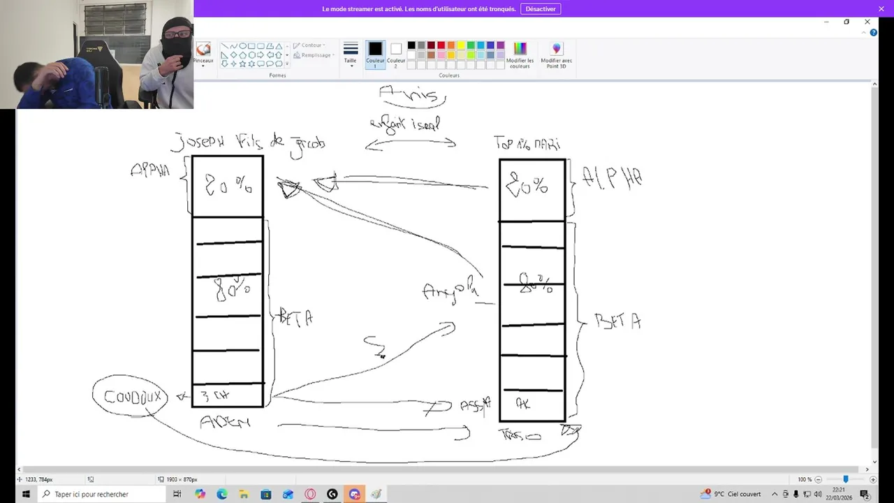Pick the brown swatch in the palette

[431, 55]
